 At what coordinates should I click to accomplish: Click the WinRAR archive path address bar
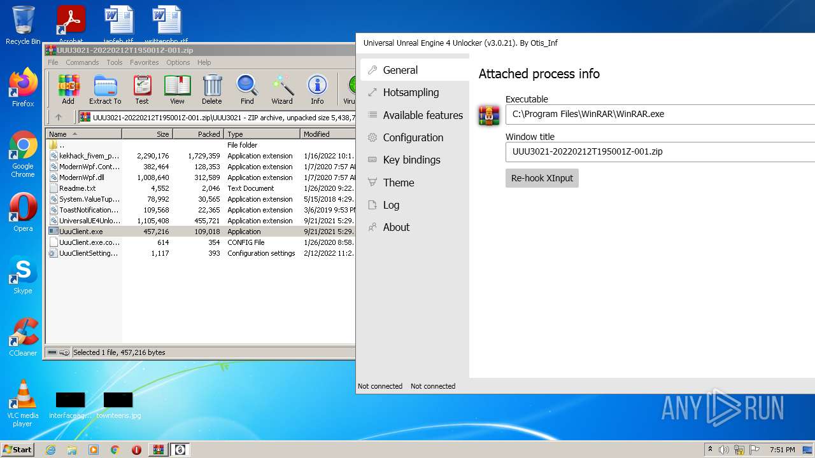tap(216, 117)
